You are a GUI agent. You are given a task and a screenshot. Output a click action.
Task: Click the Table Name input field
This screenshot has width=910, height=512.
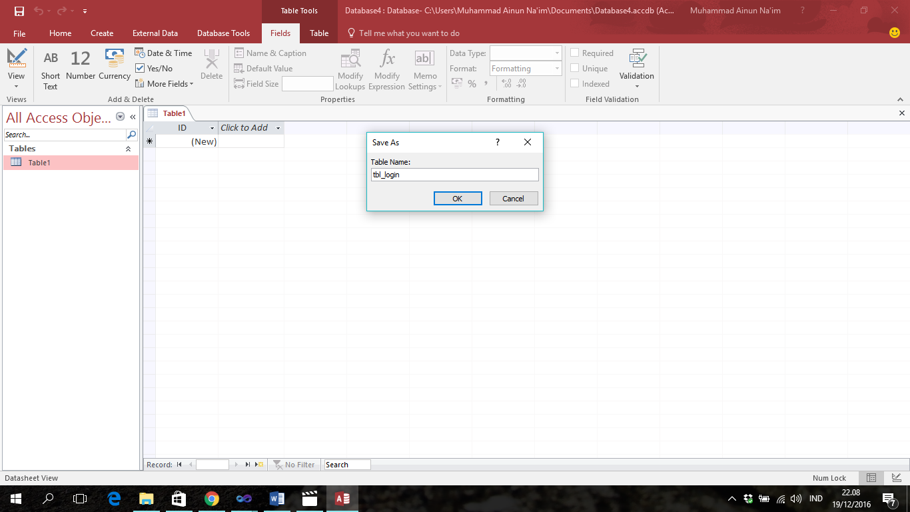455,175
